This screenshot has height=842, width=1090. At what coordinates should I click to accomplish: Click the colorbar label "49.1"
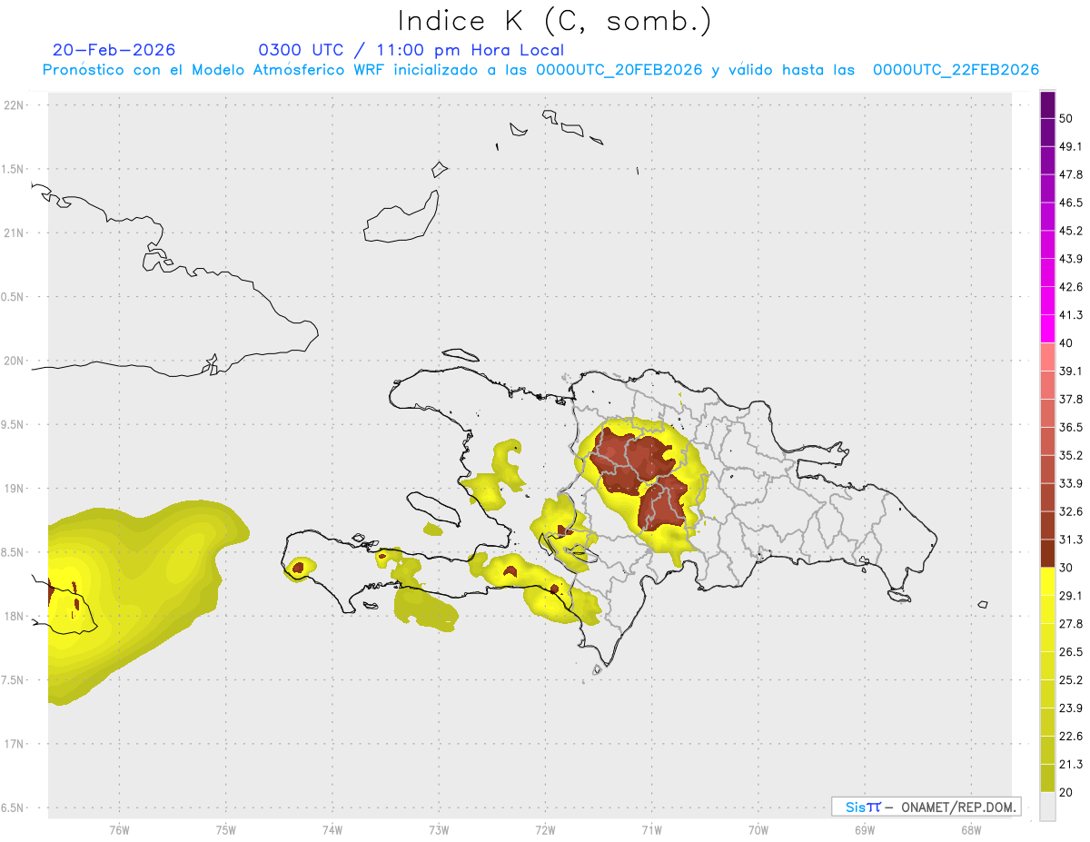click(1071, 146)
